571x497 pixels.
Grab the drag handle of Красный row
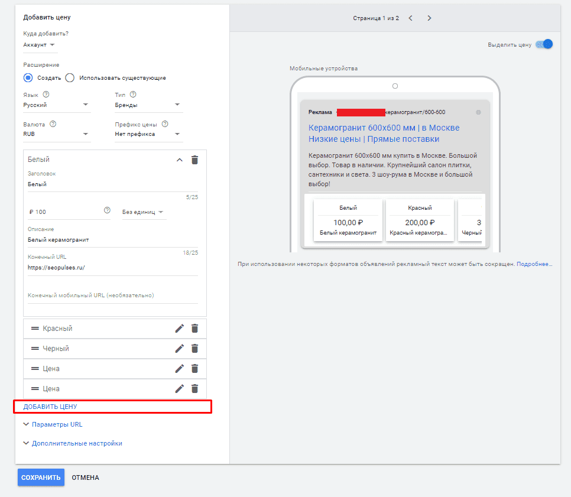click(x=35, y=329)
